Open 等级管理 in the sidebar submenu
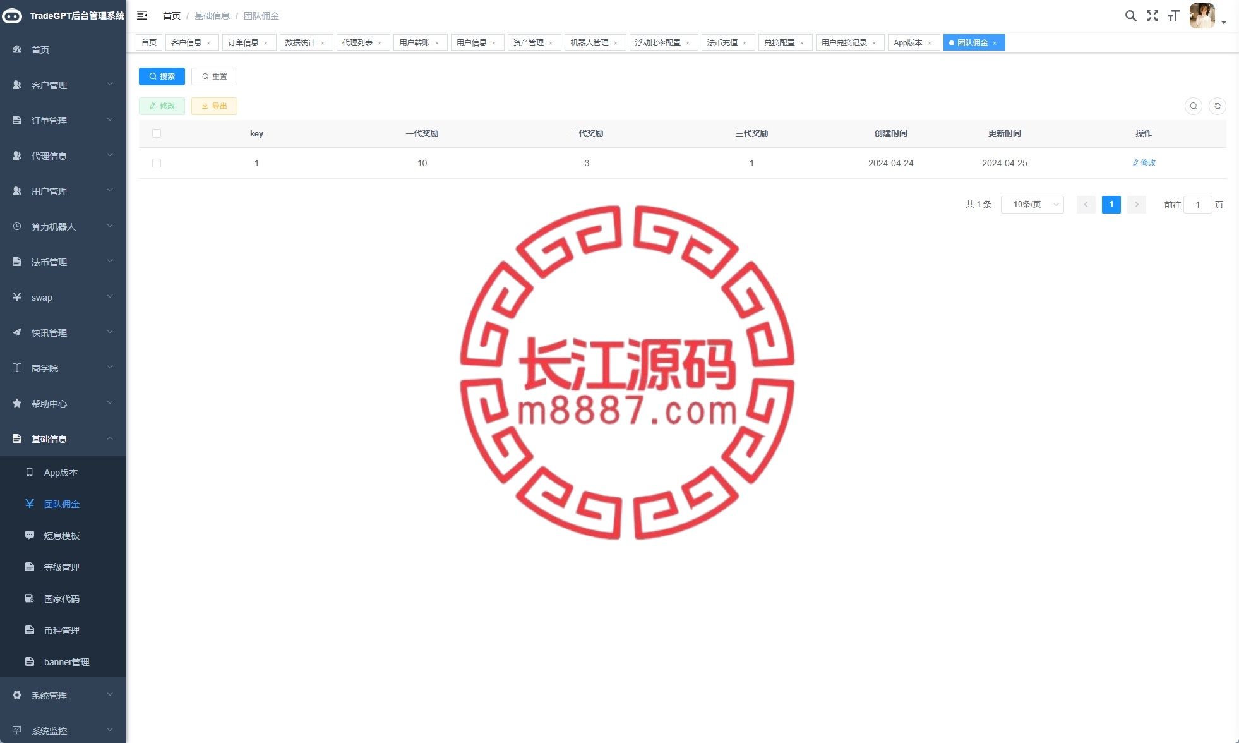Screen dimensions: 1239x743 (x=63, y=567)
